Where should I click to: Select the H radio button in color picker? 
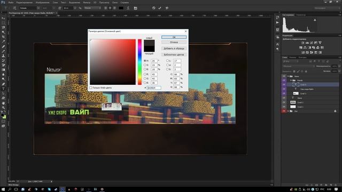[145, 61]
